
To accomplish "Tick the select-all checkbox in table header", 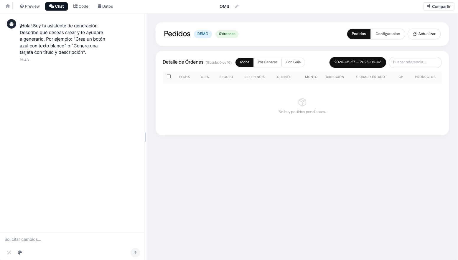I will tap(169, 77).
